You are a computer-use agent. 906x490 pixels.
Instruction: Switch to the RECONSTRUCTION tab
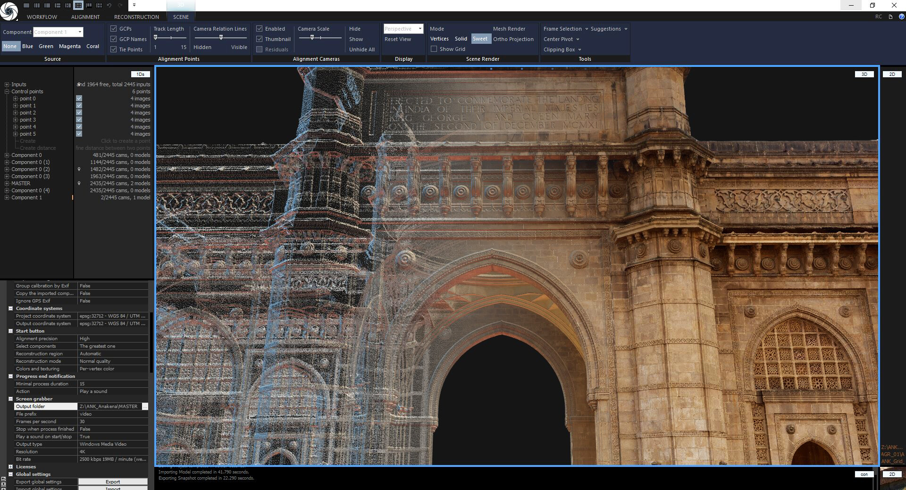click(x=136, y=17)
